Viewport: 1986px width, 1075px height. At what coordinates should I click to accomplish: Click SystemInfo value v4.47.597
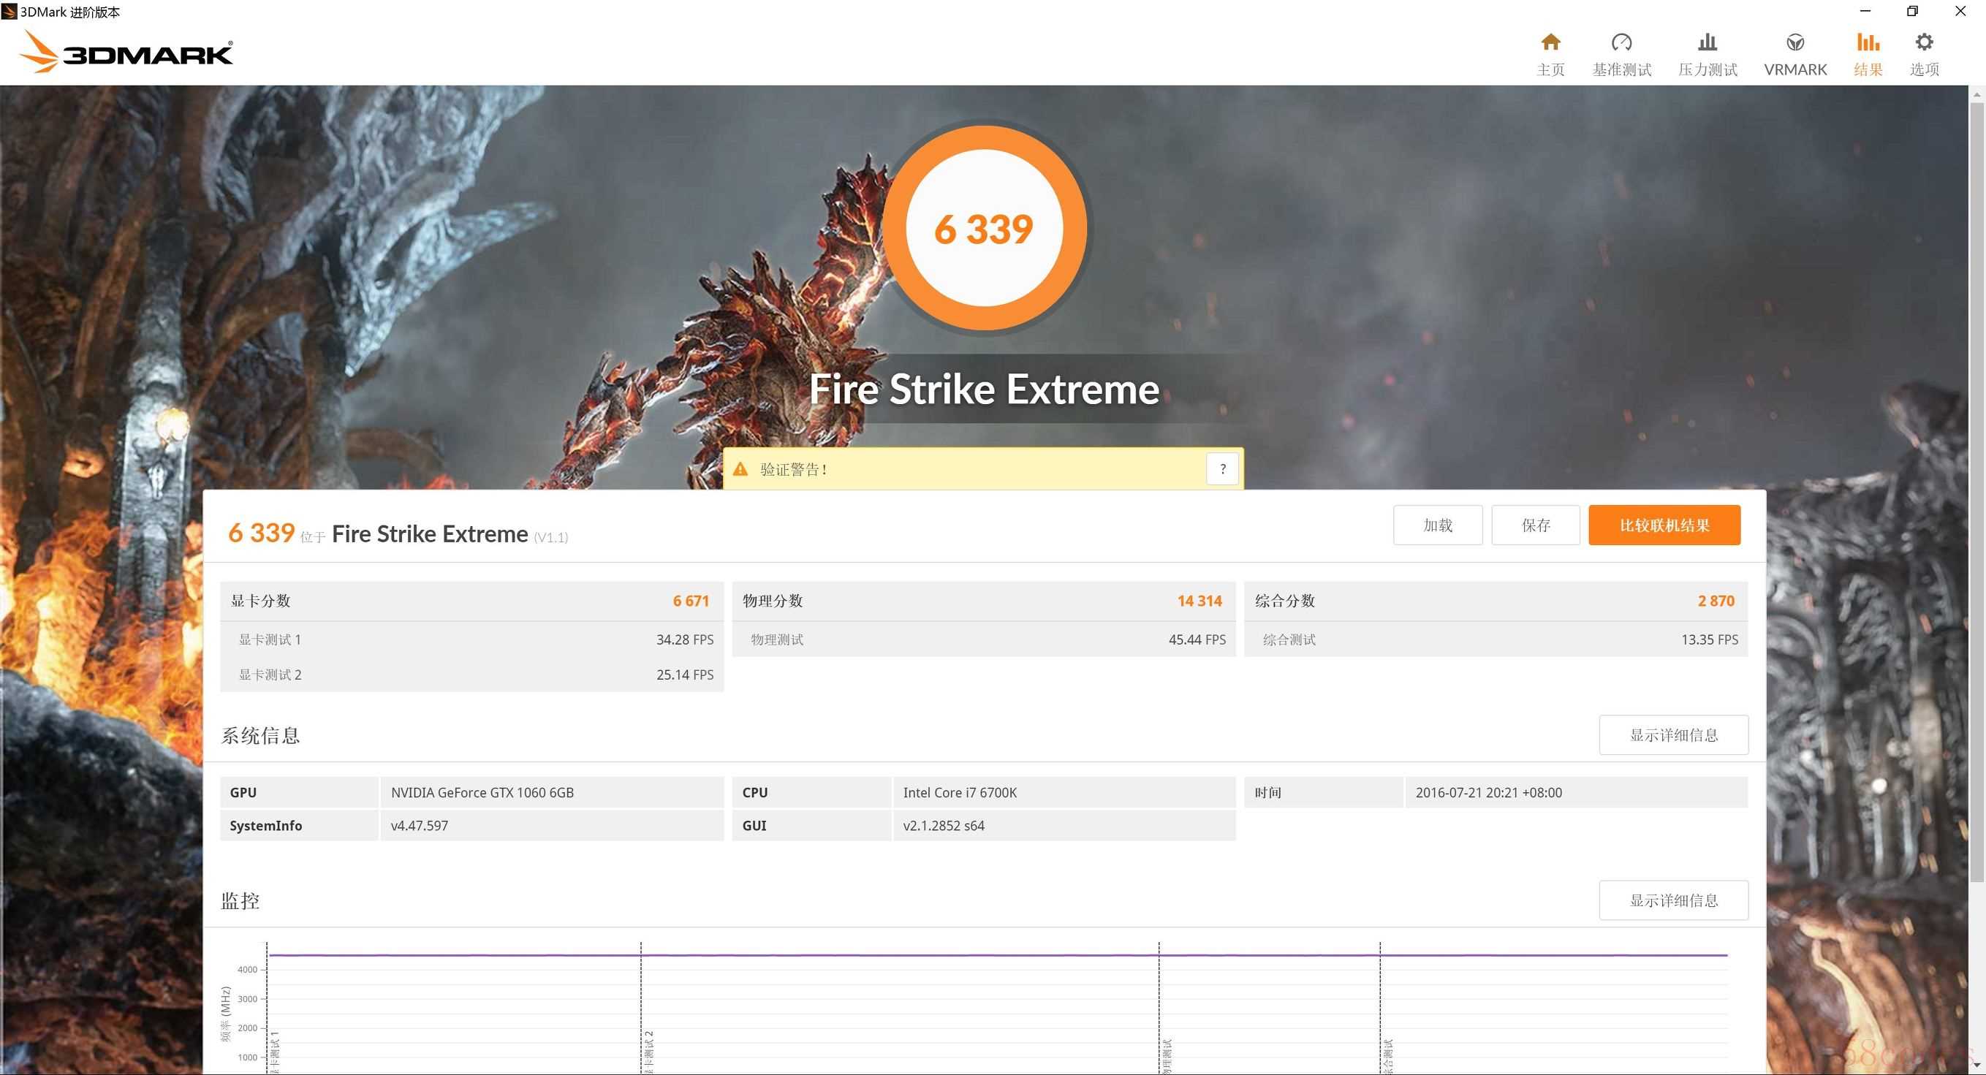coord(420,825)
